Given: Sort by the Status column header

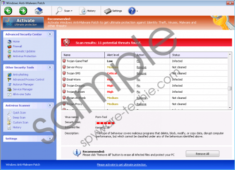Looking at the screenshot, I should 199,55.
